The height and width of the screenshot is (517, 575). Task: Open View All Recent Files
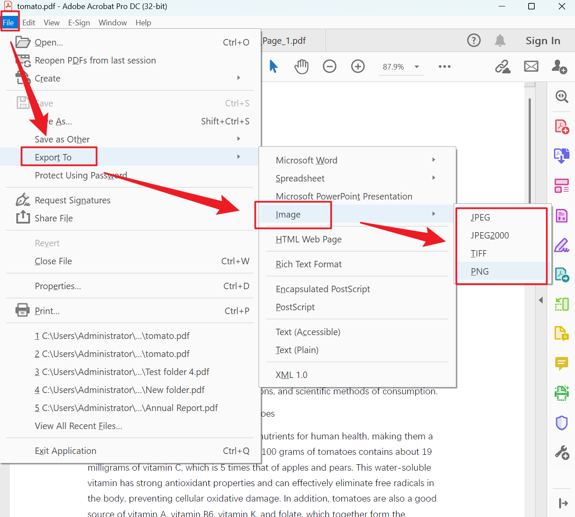click(78, 426)
